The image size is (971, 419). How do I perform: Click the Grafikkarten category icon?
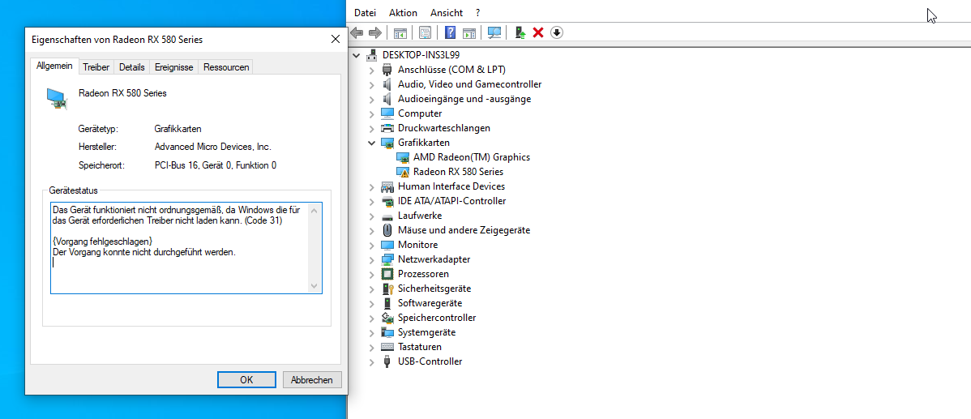pyautogui.click(x=387, y=143)
